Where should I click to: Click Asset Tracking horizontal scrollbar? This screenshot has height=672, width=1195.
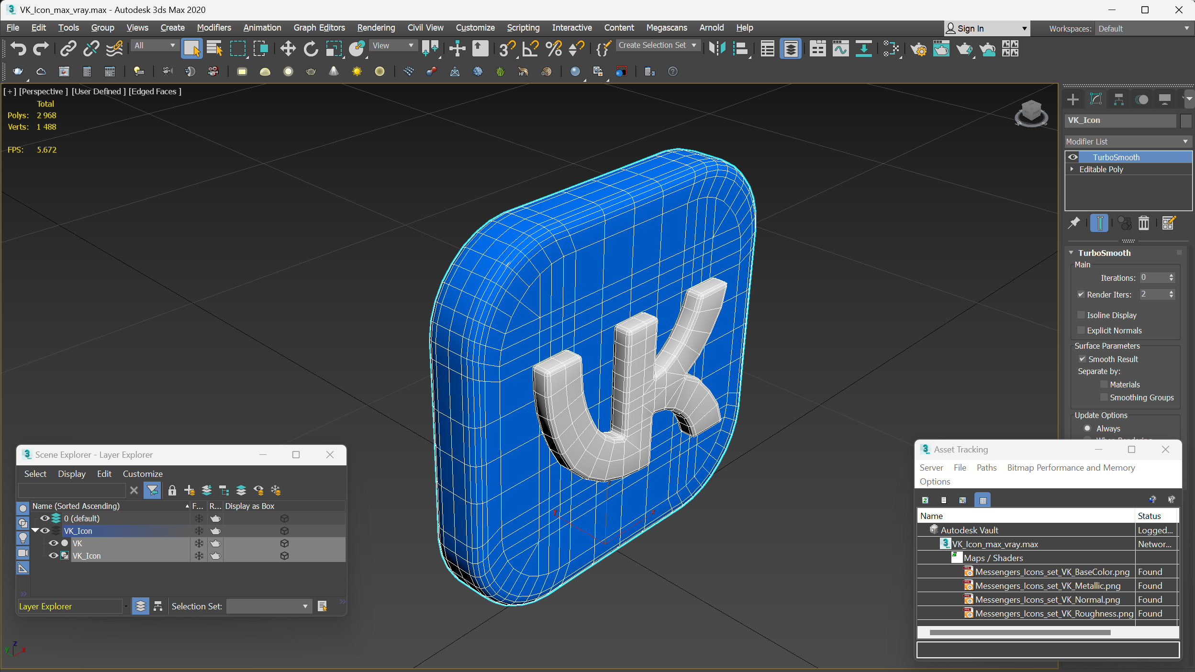pos(1019,632)
